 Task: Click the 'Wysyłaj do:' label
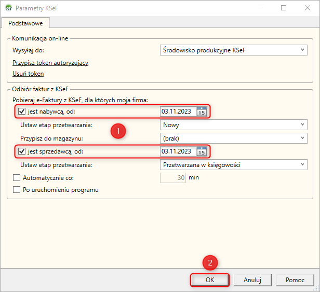[28, 50]
